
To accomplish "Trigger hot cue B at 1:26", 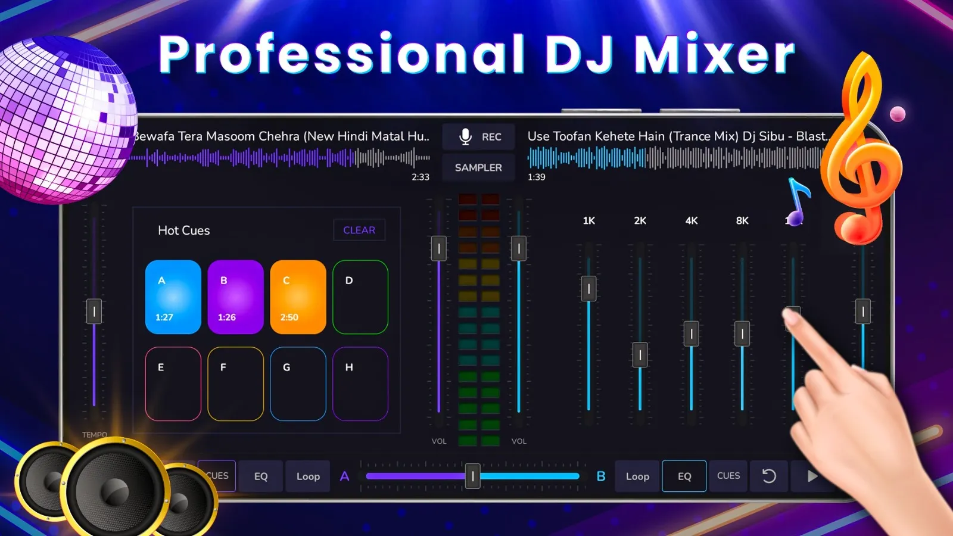I will coord(236,297).
